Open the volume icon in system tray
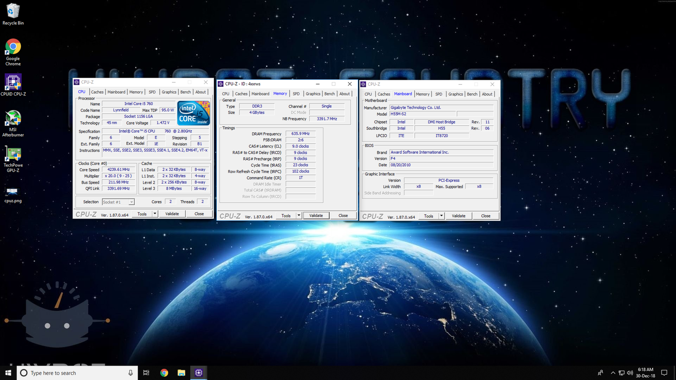This screenshot has width=676, height=380. 630,373
